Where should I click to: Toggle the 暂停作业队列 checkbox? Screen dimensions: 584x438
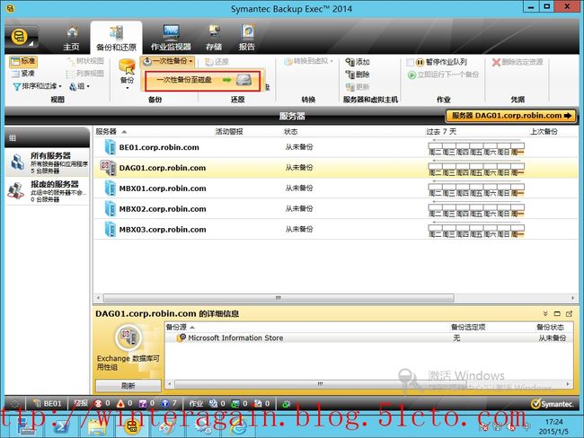(410, 62)
